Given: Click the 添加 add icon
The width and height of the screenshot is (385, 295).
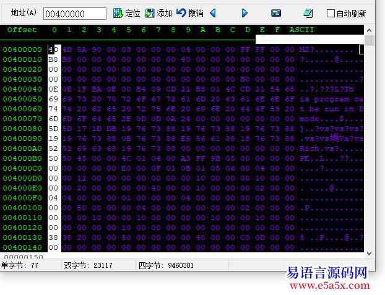Looking at the screenshot, I should click(150, 13).
